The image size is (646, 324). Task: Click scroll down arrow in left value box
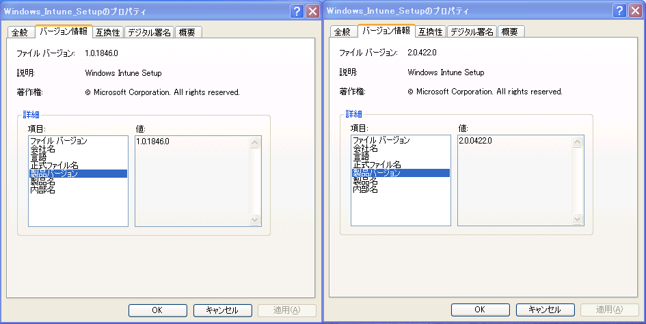point(254,219)
